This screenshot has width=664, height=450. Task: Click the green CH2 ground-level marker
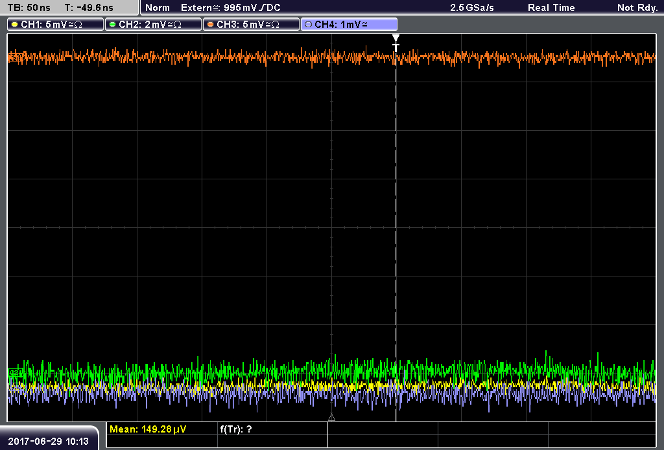(16, 372)
